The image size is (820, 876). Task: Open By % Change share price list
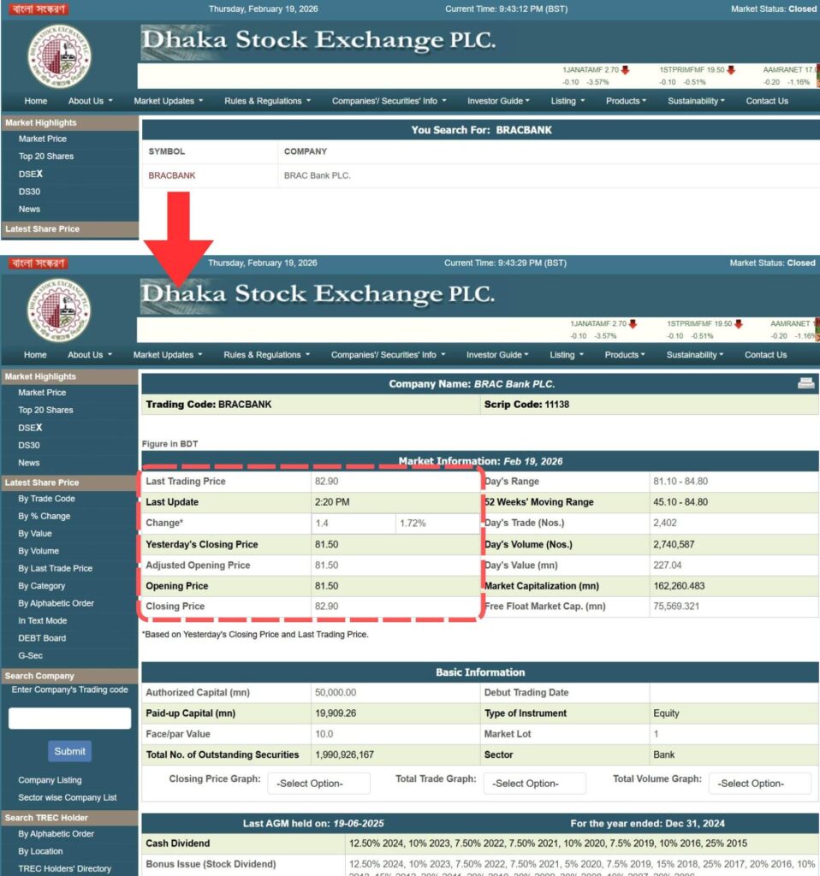[45, 517]
